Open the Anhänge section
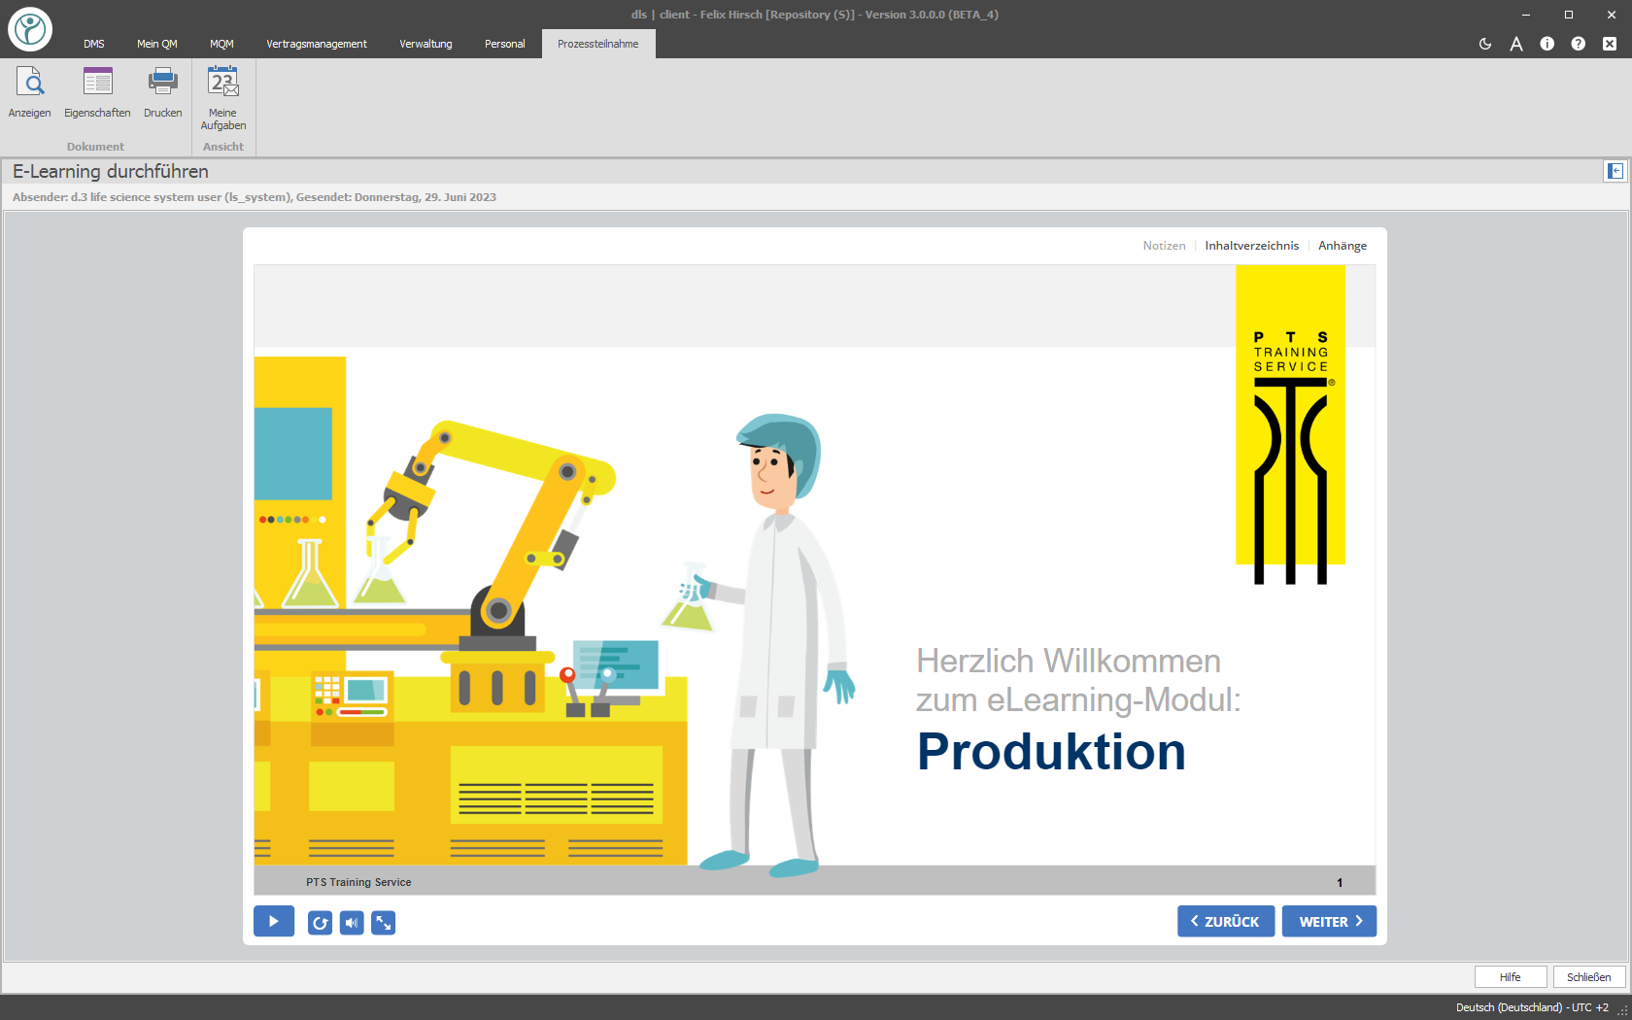This screenshot has height=1020, width=1632. point(1342,245)
